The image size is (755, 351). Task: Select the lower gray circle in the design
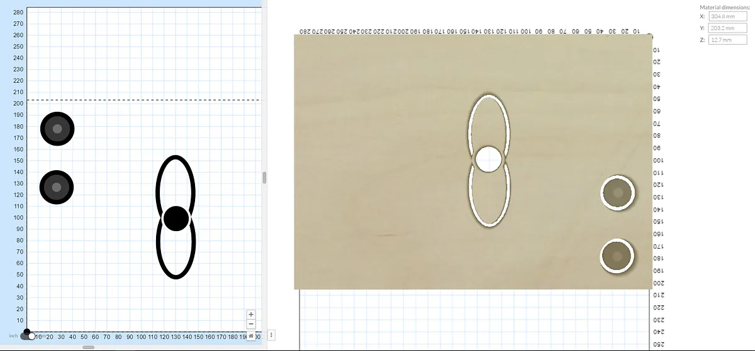57,187
